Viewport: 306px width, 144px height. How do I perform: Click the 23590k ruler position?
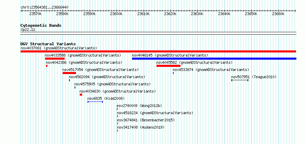tap(89, 14)
